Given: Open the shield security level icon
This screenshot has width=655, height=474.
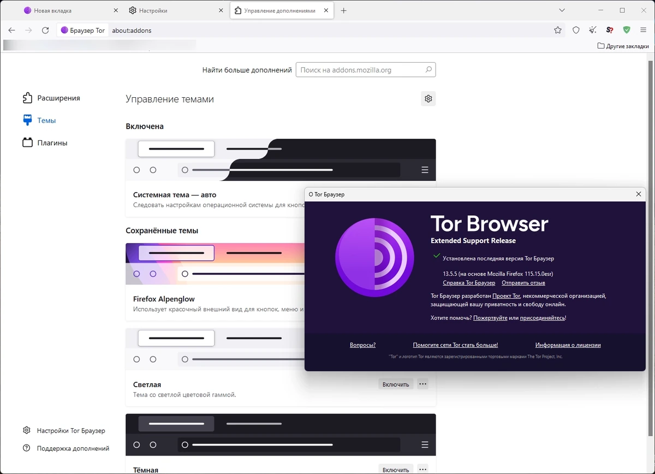Looking at the screenshot, I should [x=576, y=31].
